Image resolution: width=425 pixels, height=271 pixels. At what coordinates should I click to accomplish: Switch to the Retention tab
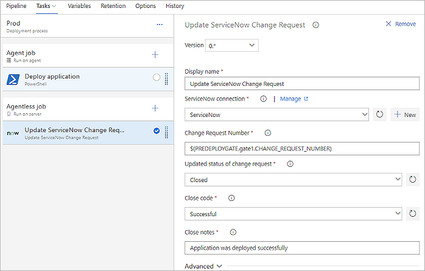click(113, 6)
